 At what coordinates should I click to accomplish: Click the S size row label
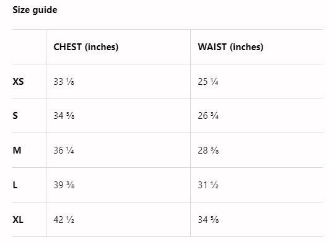[15, 116]
